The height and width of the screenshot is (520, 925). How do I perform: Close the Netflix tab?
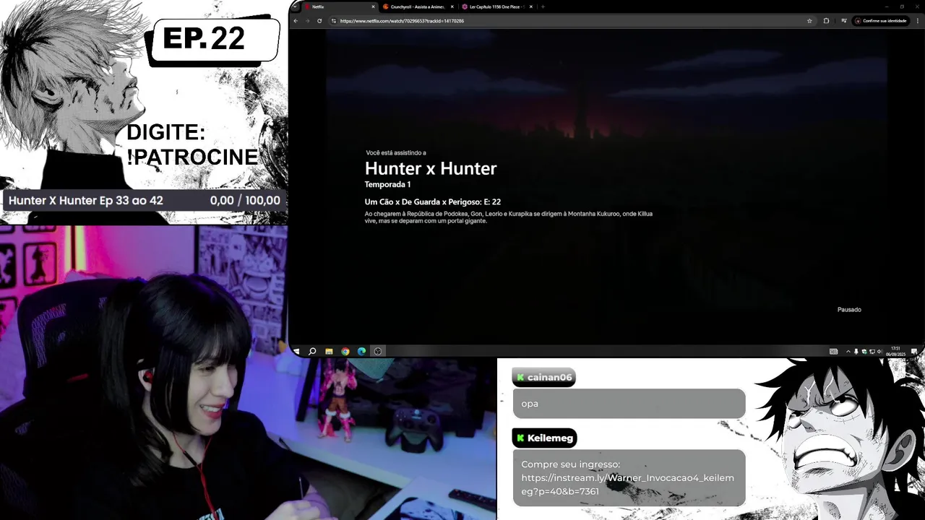[373, 6]
